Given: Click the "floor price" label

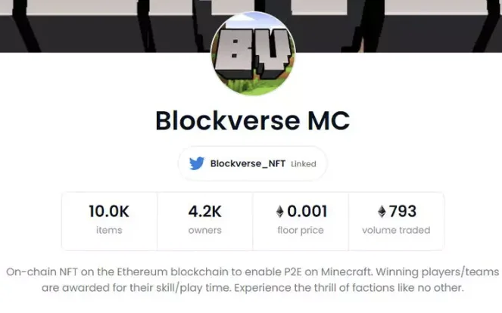Looking at the screenshot, I should pyautogui.click(x=301, y=230).
